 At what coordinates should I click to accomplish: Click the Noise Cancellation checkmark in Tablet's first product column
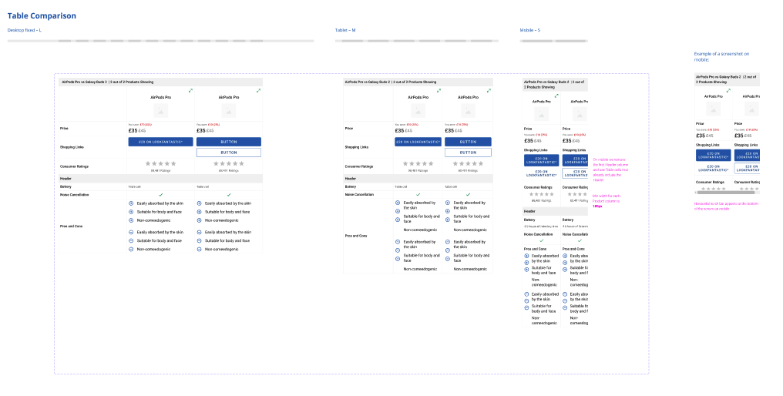tap(418, 194)
